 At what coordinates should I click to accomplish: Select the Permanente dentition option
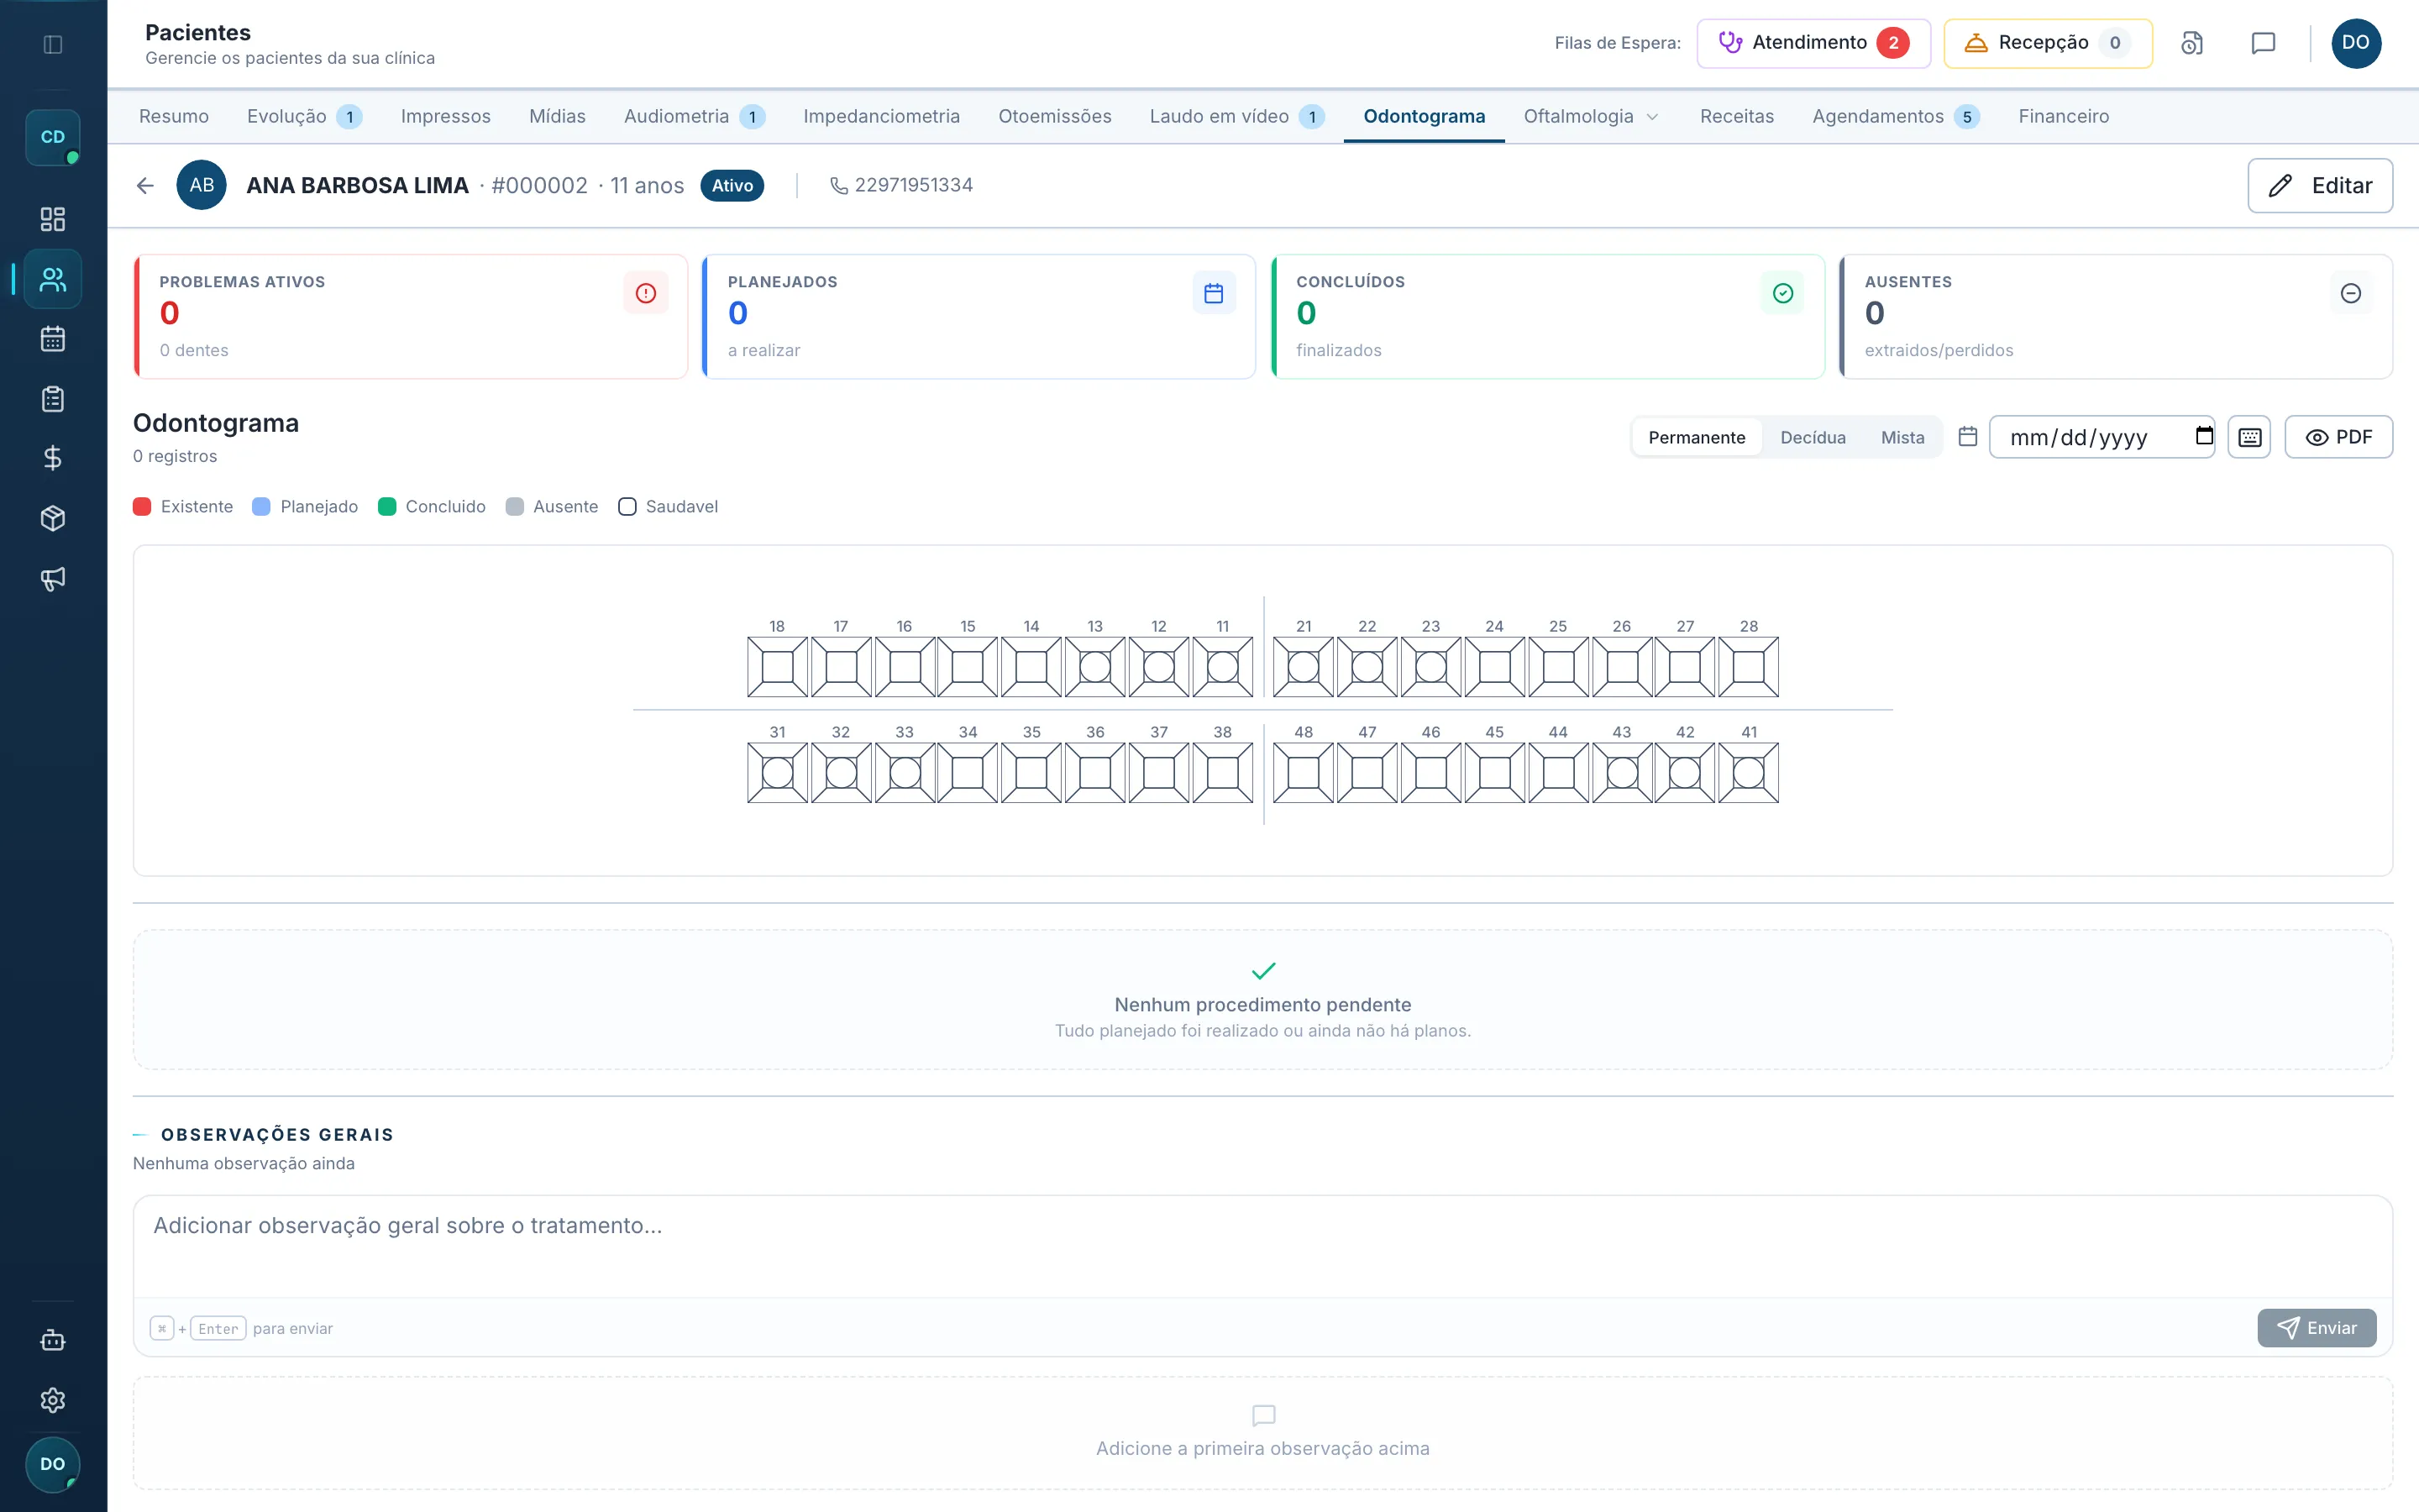pos(1697,437)
